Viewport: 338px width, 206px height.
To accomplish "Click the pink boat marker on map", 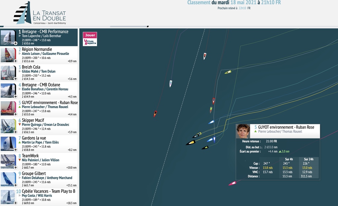I will pos(232,184).
